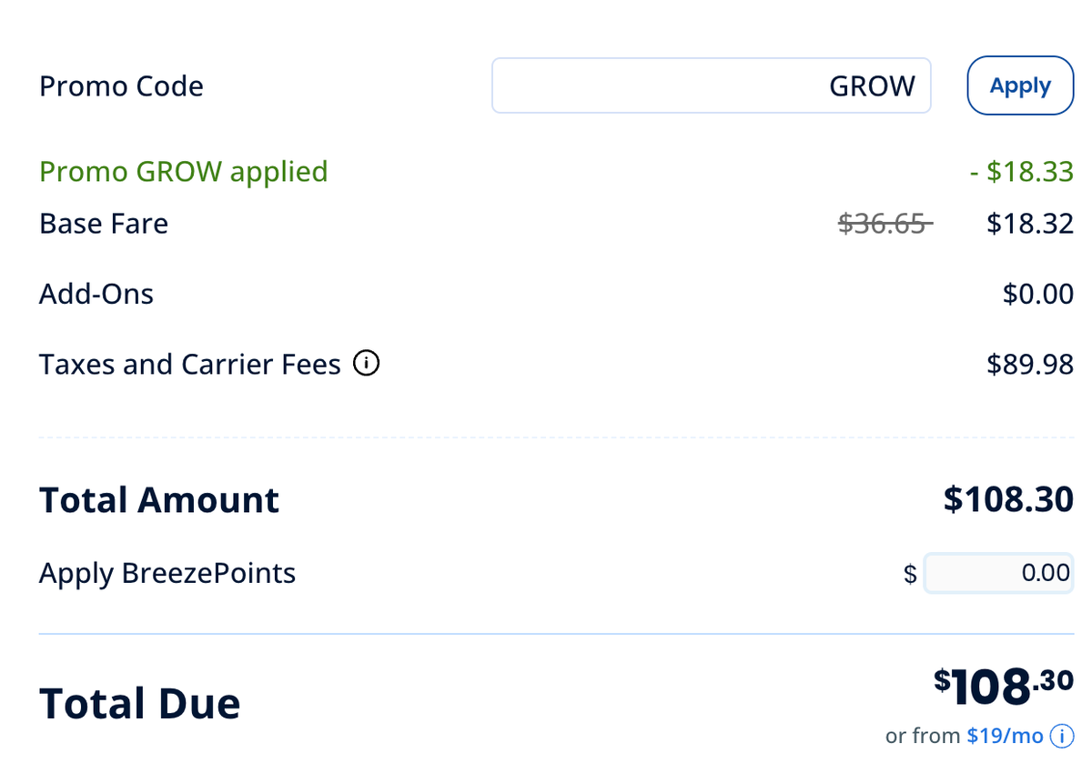Click the information icon on the financing line

(x=1061, y=736)
